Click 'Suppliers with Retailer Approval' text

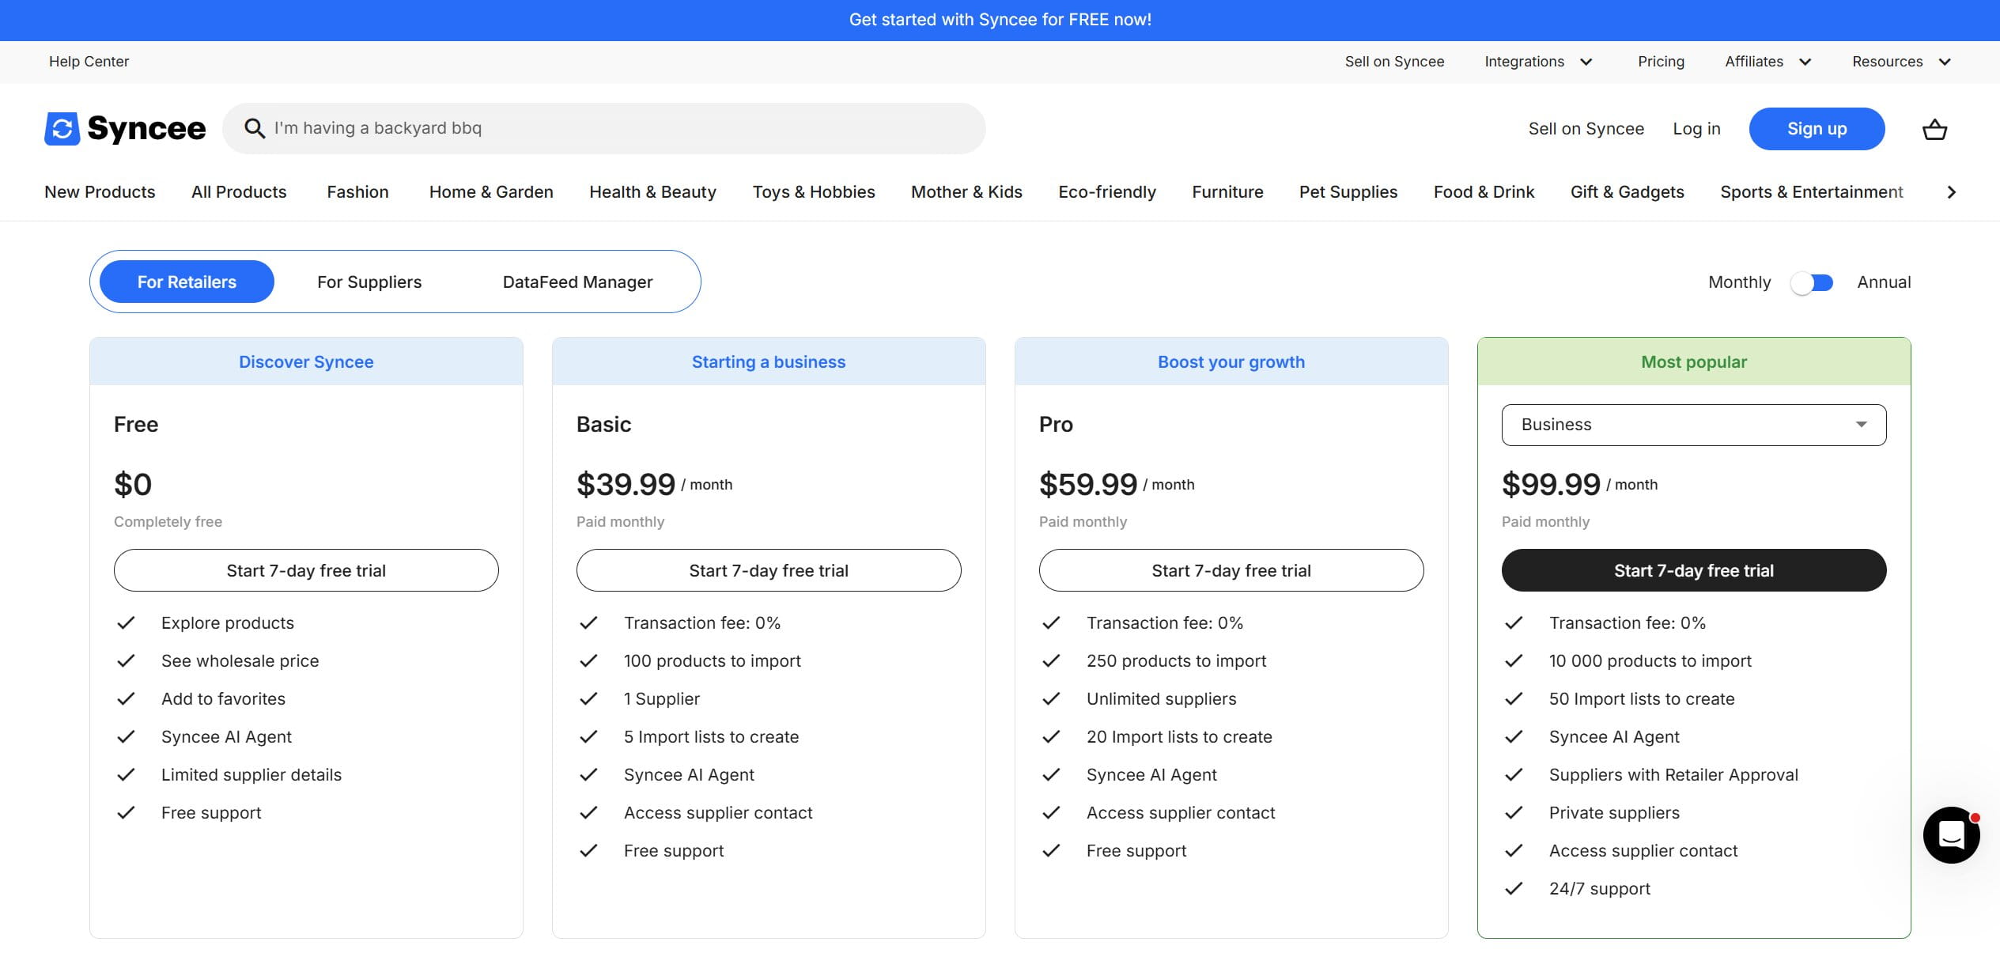click(1673, 775)
